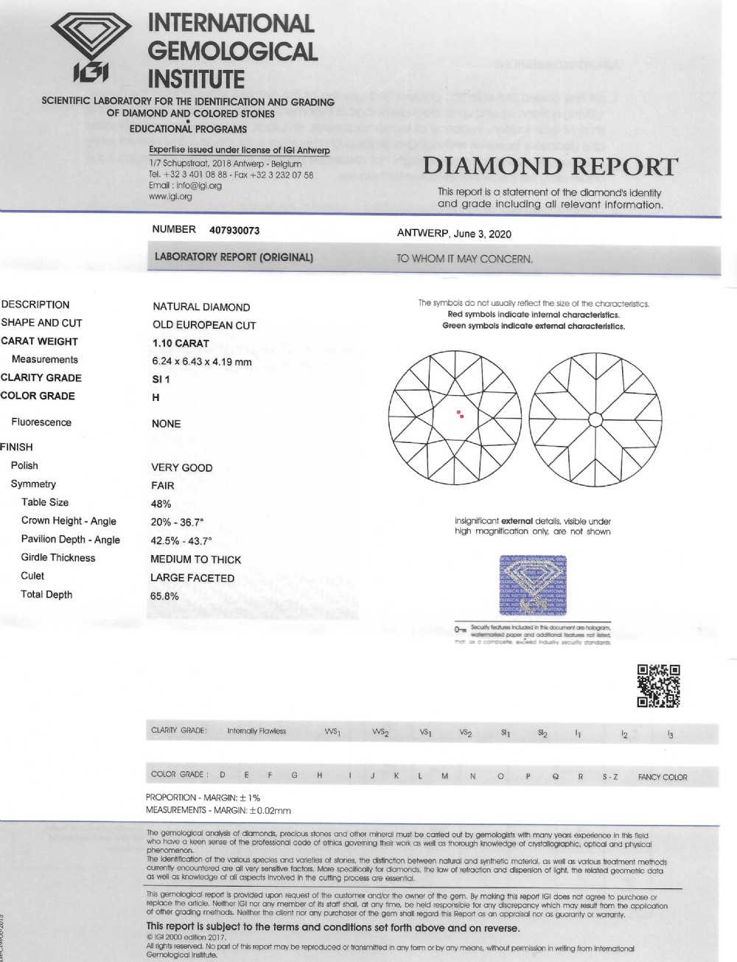Viewport: 737px width, 962px height.
Task: Click the date 'ANTWERP, June 3, 2020'
Action: coord(454,234)
